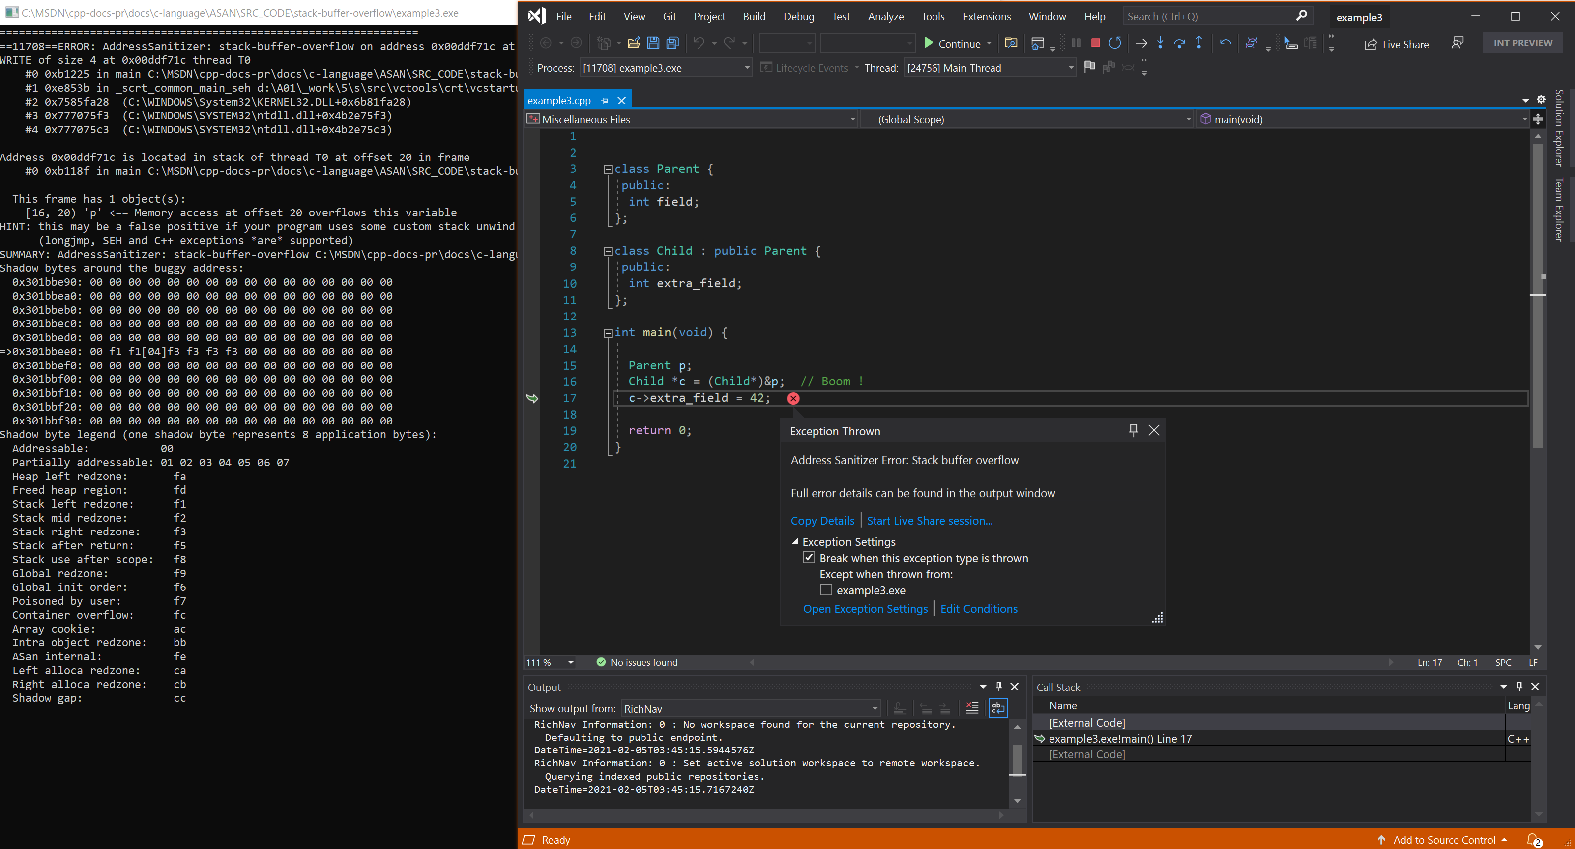The image size is (1575, 849).
Task: Toggle Break when this exception type is thrown
Action: point(811,557)
